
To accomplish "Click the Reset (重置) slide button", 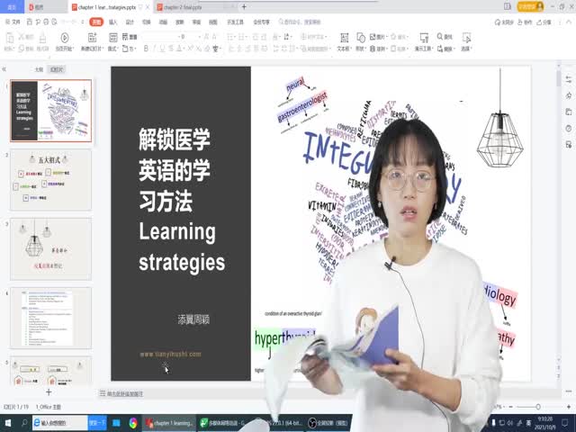I will [130, 37].
